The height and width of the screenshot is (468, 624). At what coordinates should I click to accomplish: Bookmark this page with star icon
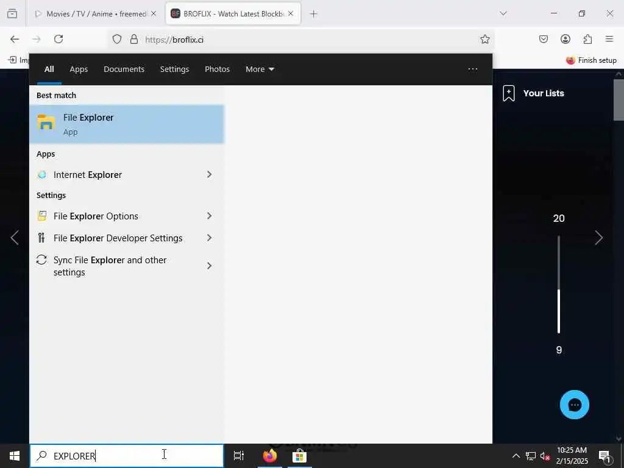click(x=484, y=39)
